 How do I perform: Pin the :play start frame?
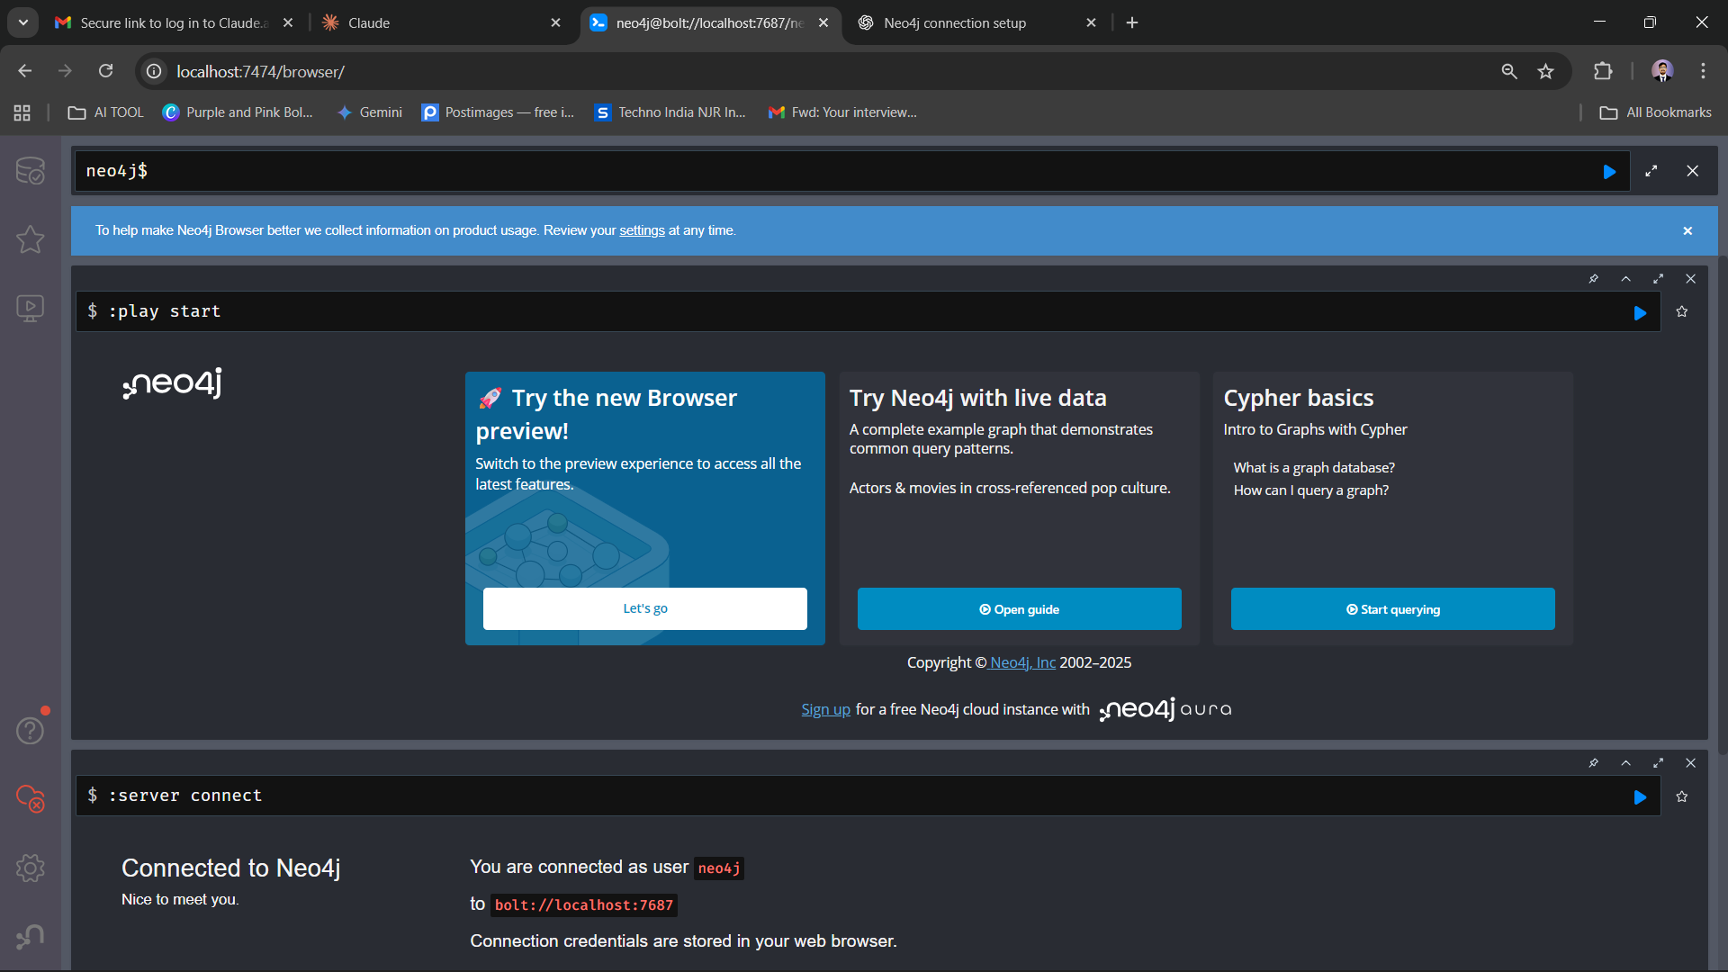[1594, 279]
